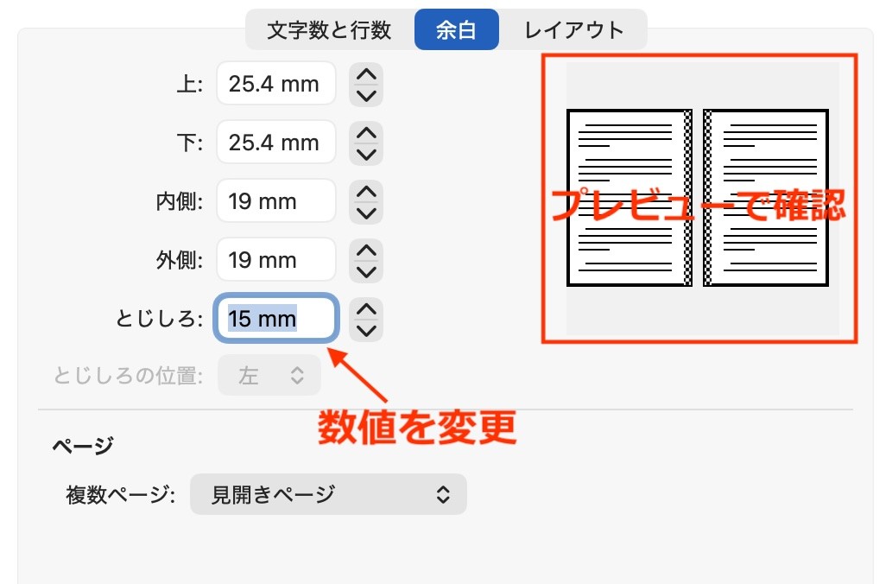892x584 pixels.
Task: Increase the 下 margin with up arrow
Action: pyautogui.click(x=366, y=133)
